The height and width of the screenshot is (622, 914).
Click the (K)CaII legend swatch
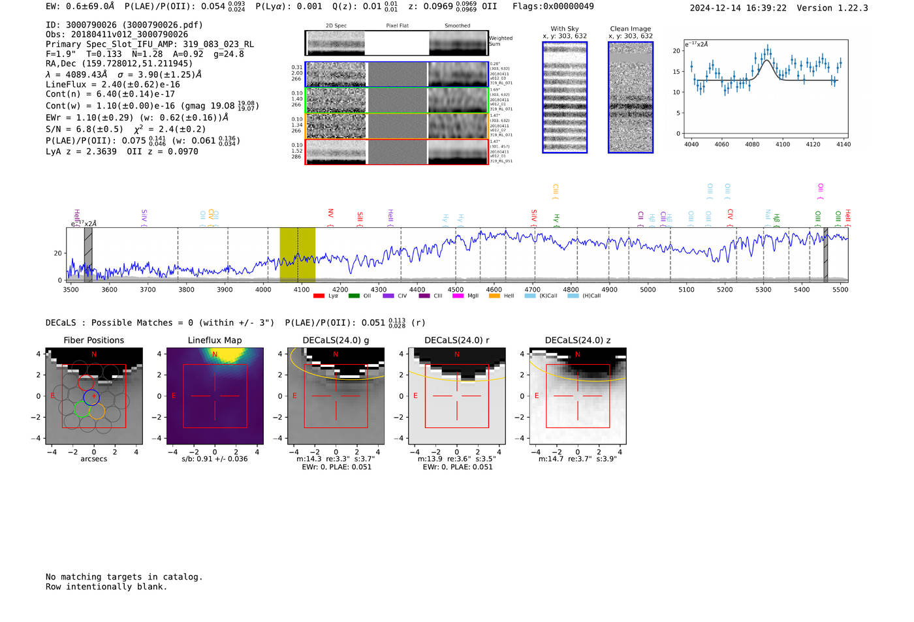point(530,296)
